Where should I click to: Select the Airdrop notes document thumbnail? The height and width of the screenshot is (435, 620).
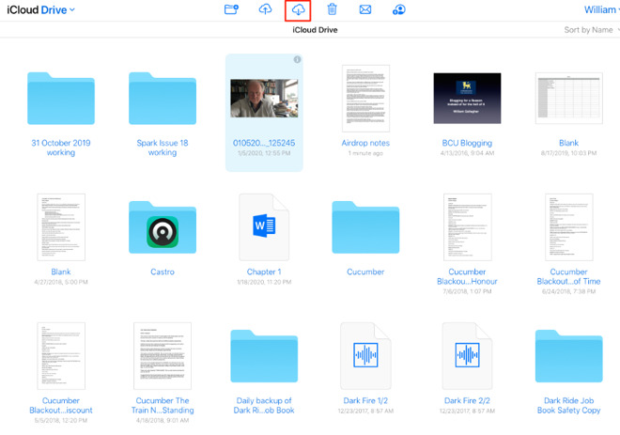[365, 98]
